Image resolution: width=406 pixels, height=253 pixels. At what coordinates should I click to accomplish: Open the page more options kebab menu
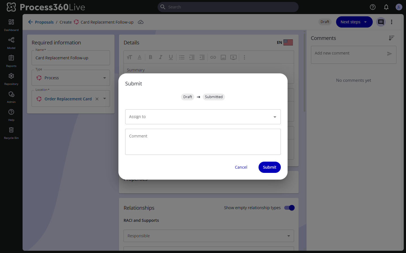tap(392, 22)
